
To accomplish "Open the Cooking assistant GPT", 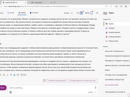I will tap(117, 37).
